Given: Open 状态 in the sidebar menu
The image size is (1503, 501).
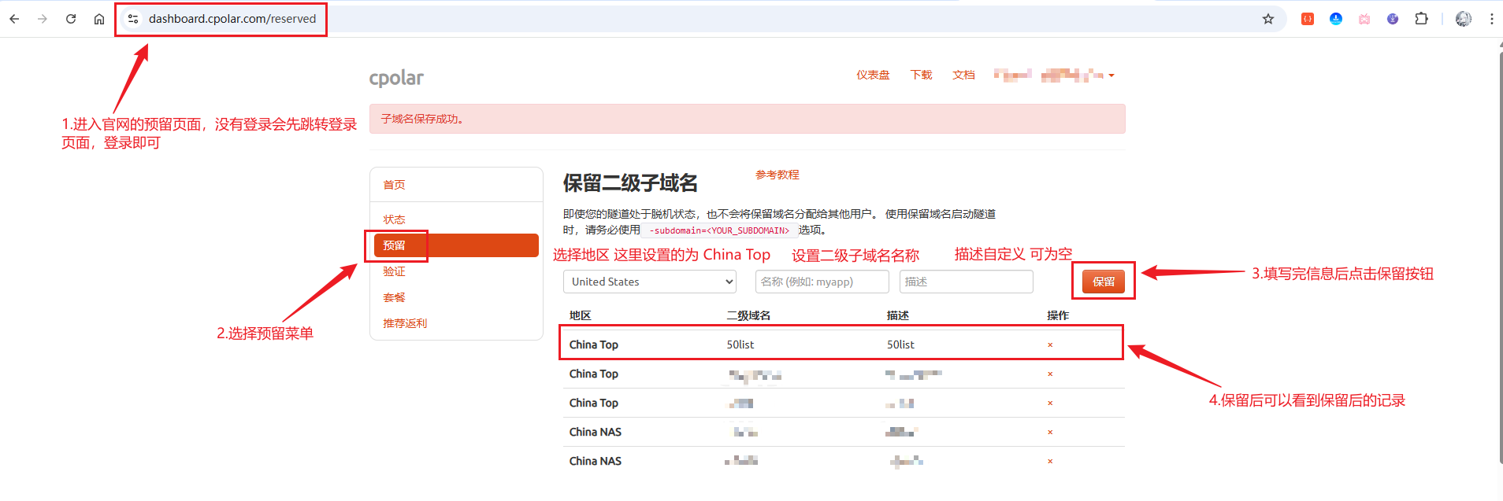Looking at the screenshot, I should (x=394, y=219).
